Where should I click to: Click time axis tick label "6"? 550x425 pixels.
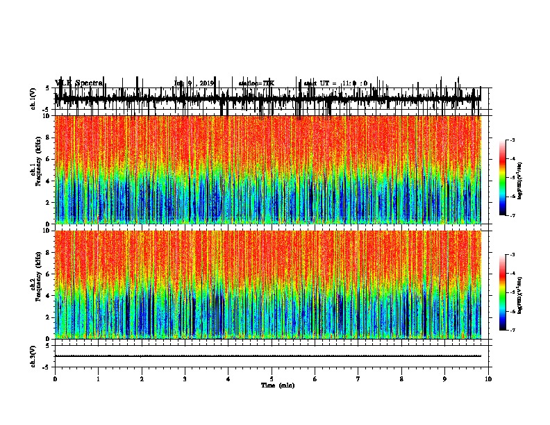tap(315, 379)
